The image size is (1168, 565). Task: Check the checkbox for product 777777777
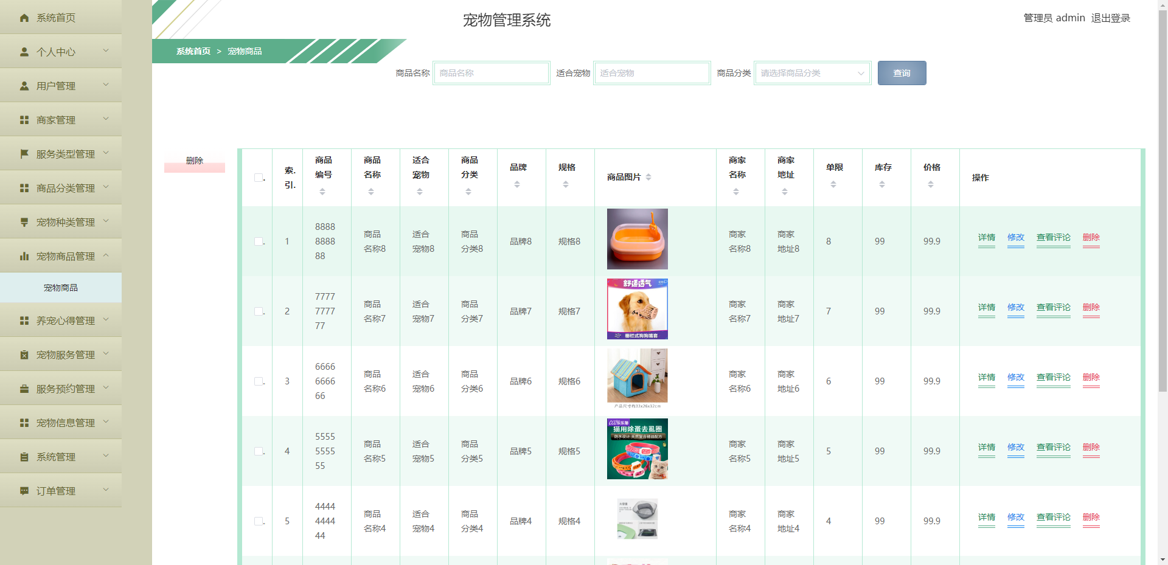pos(257,311)
